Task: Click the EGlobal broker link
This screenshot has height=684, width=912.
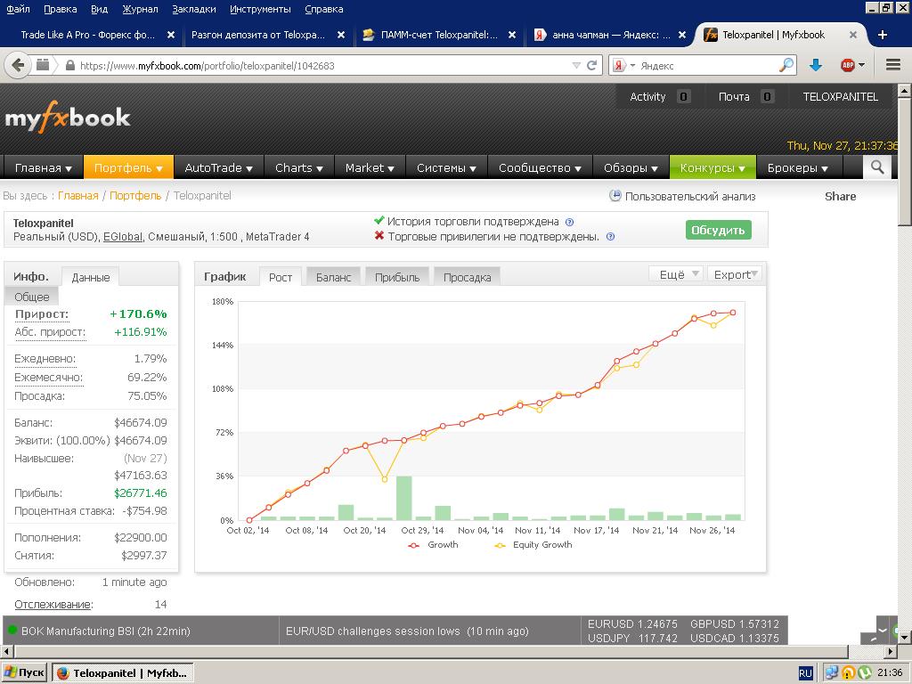Action: click(x=123, y=237)
